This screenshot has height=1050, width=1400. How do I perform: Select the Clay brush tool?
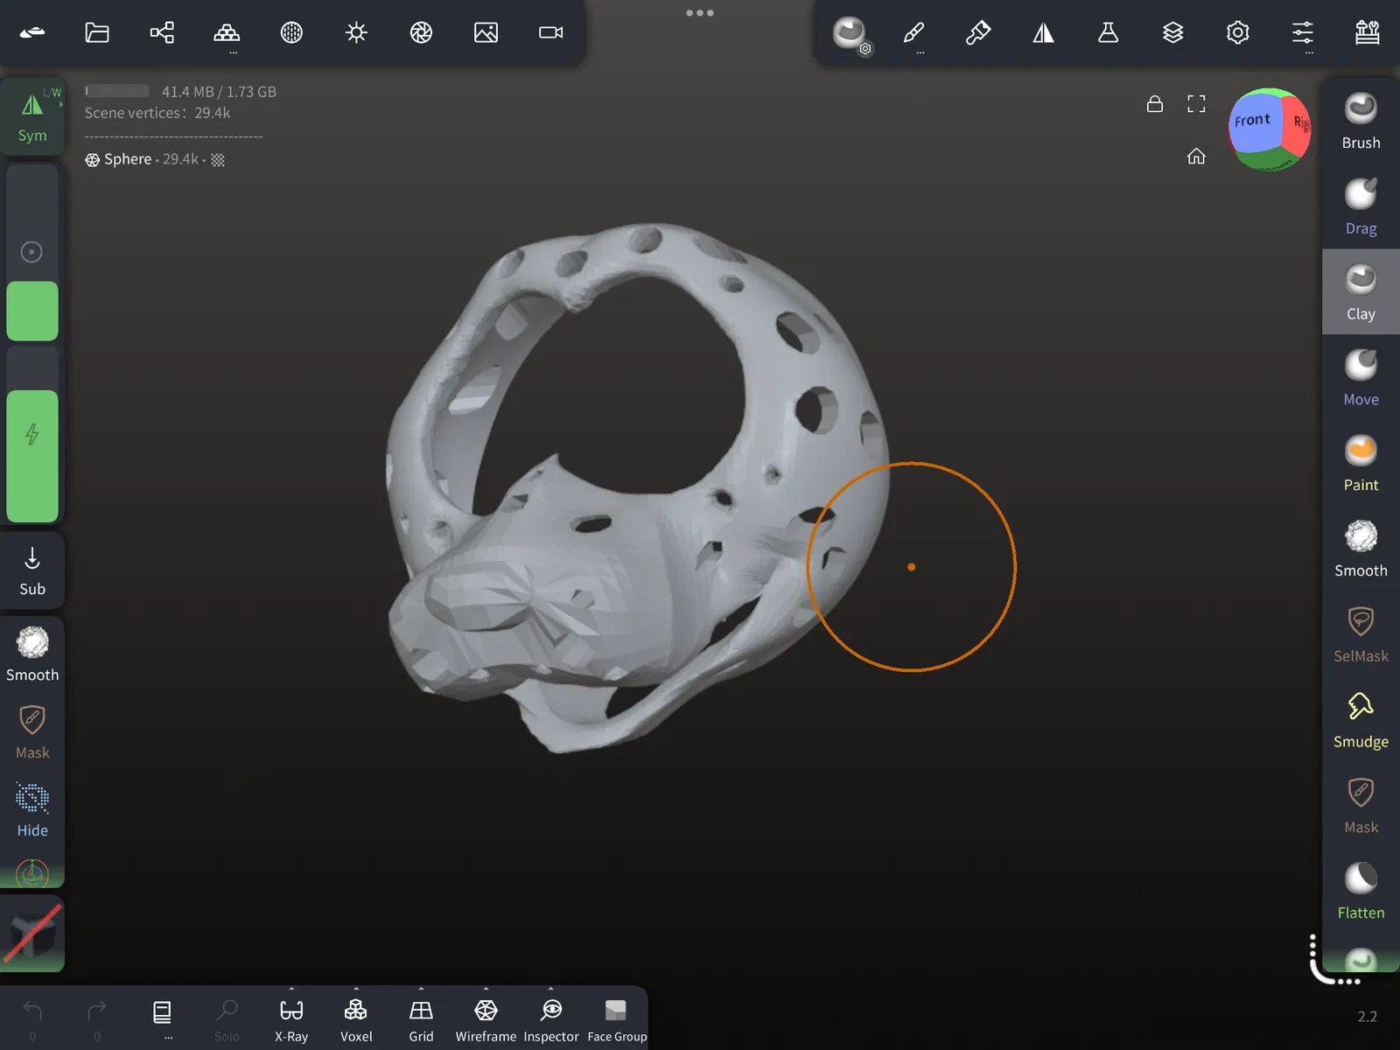[x=1361, y=292]
